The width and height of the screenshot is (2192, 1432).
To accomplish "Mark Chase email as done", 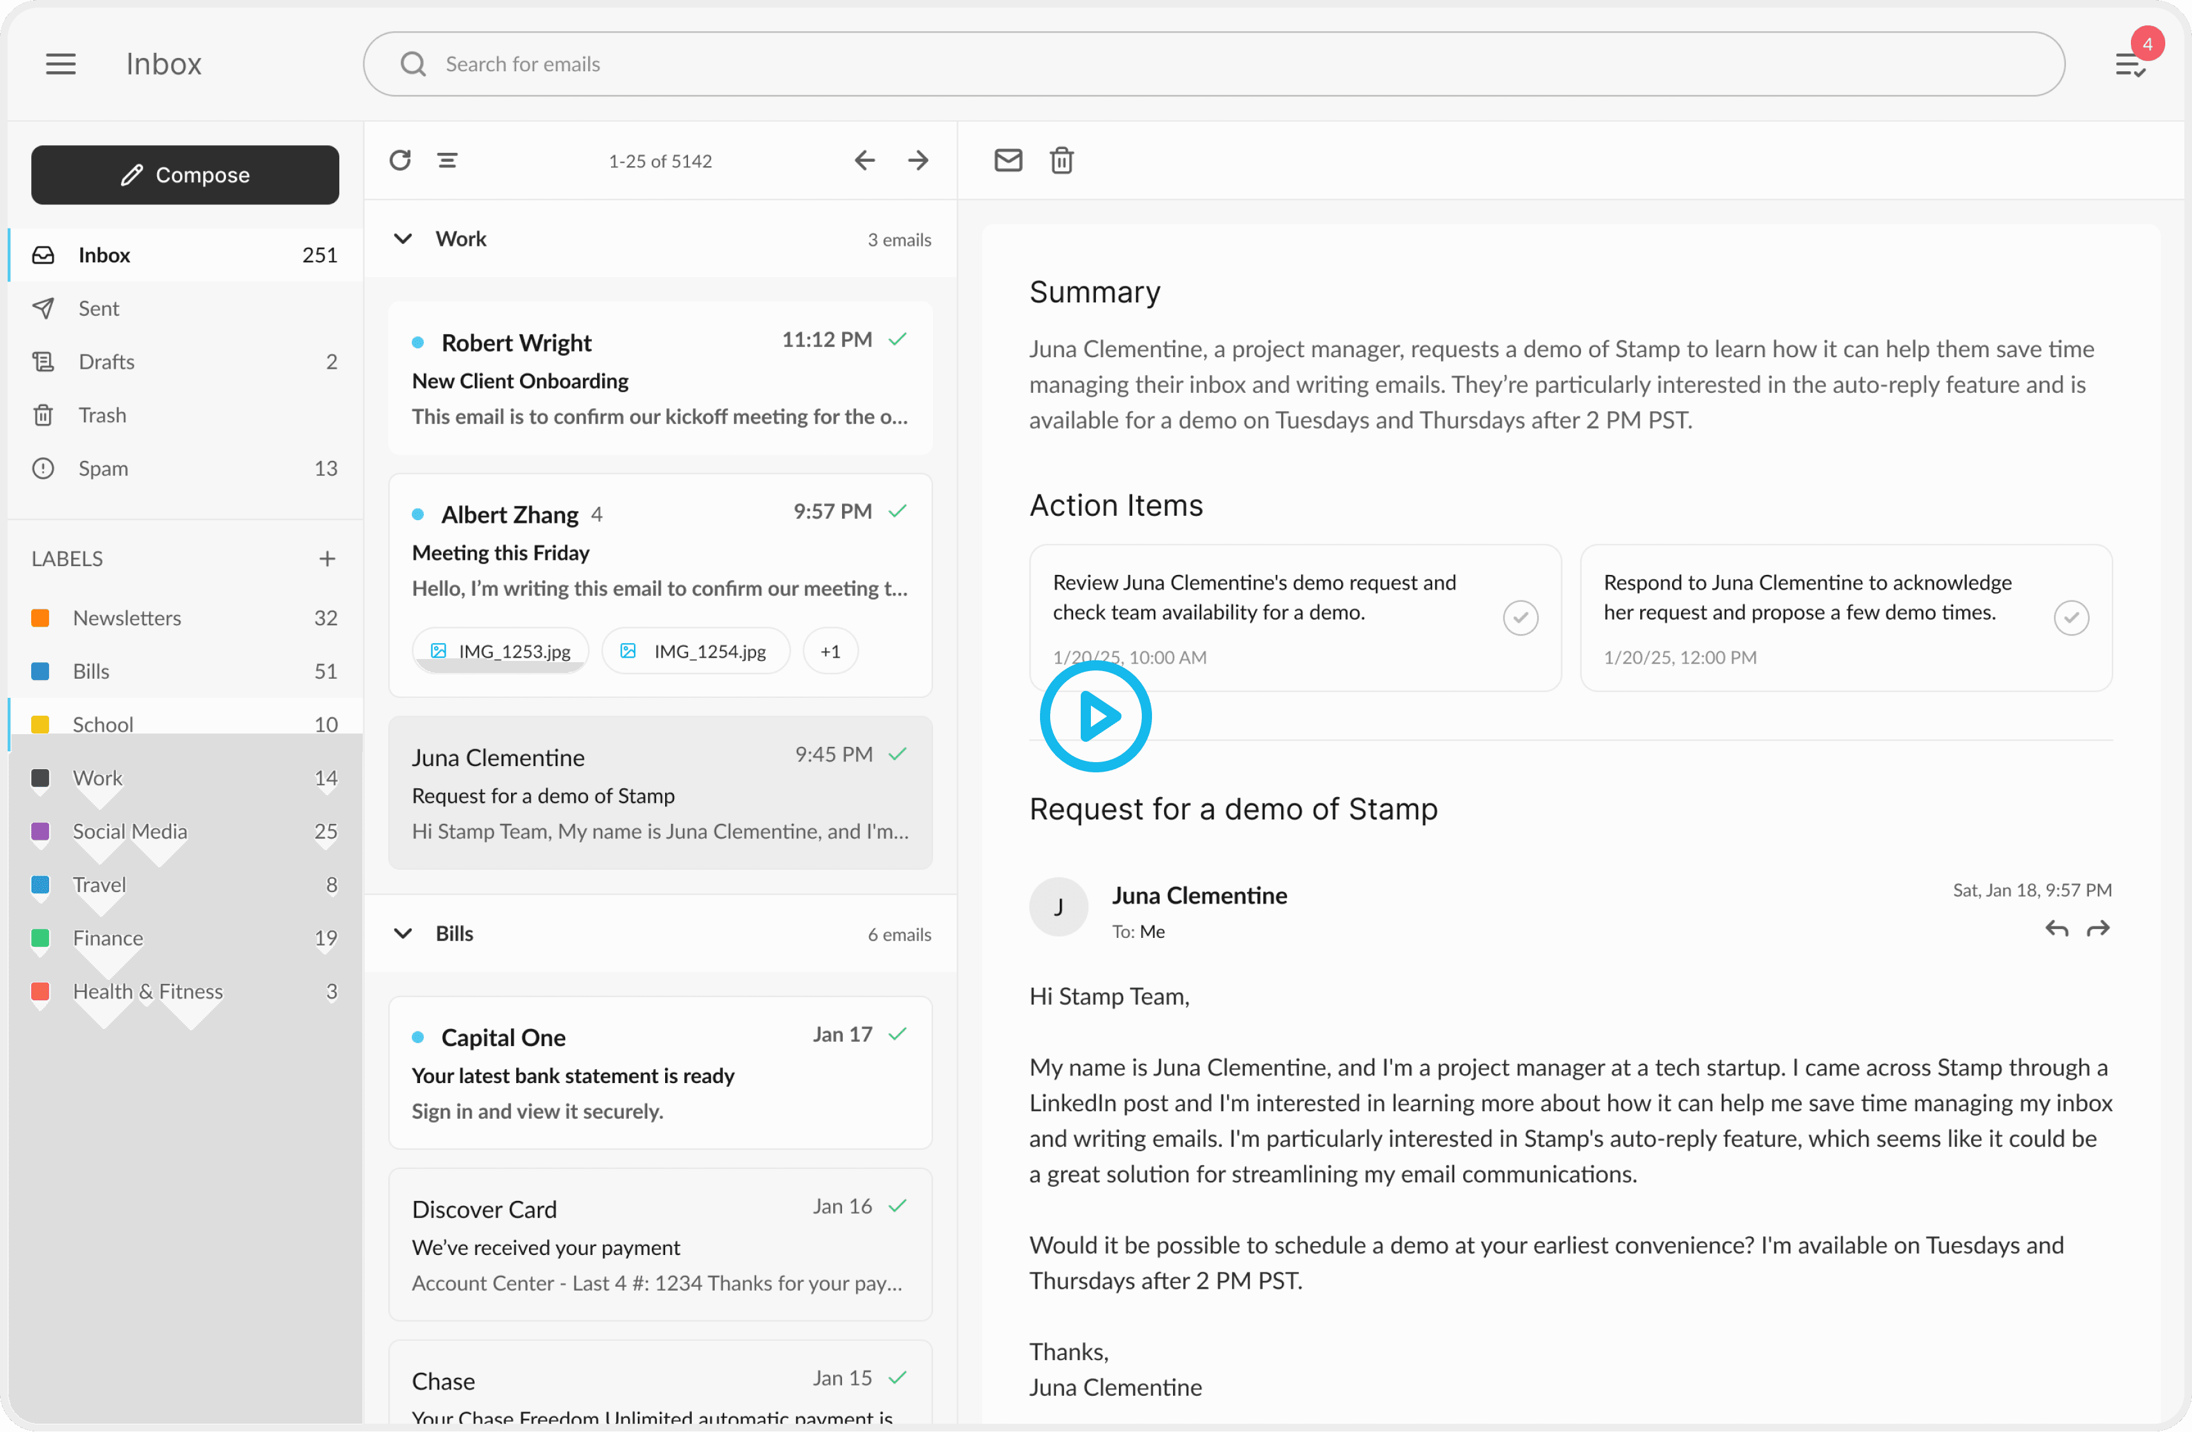I will pyautogui.click(x=898, y=1378).
